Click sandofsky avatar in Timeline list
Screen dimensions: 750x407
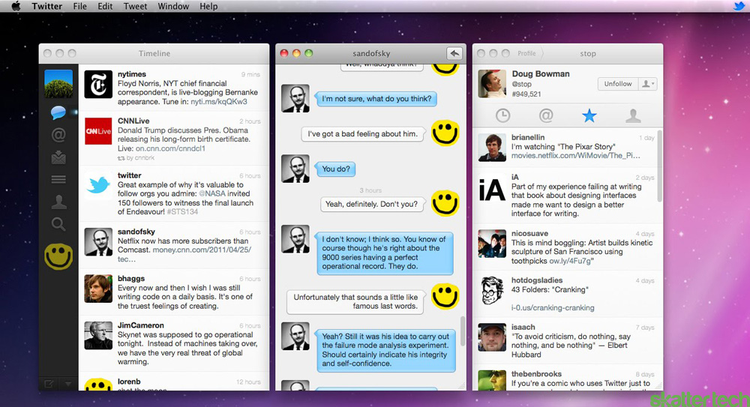[x=98, y=242]
